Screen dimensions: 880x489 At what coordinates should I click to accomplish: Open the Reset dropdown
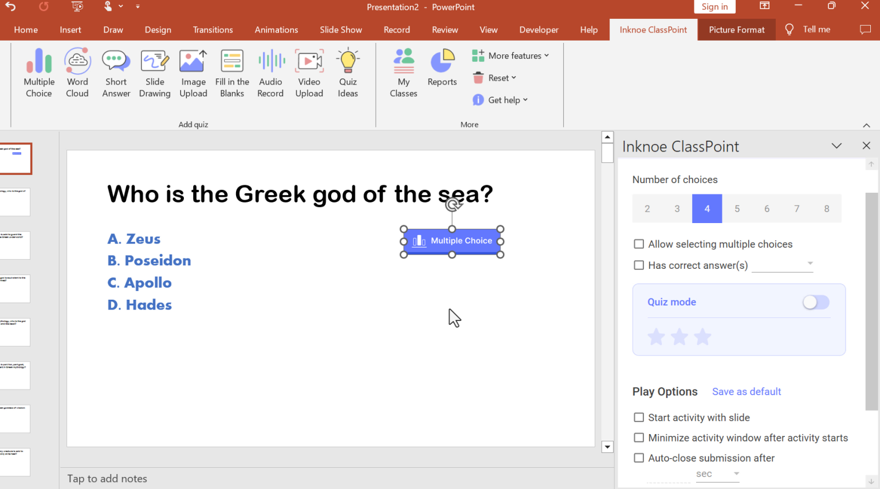pos(499,77)
